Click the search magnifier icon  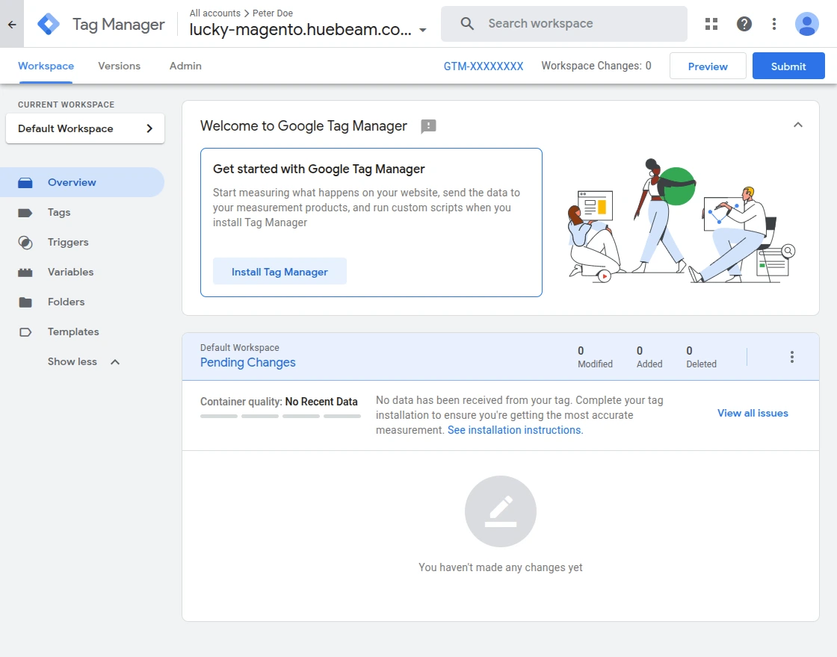[x=467, y=23]
